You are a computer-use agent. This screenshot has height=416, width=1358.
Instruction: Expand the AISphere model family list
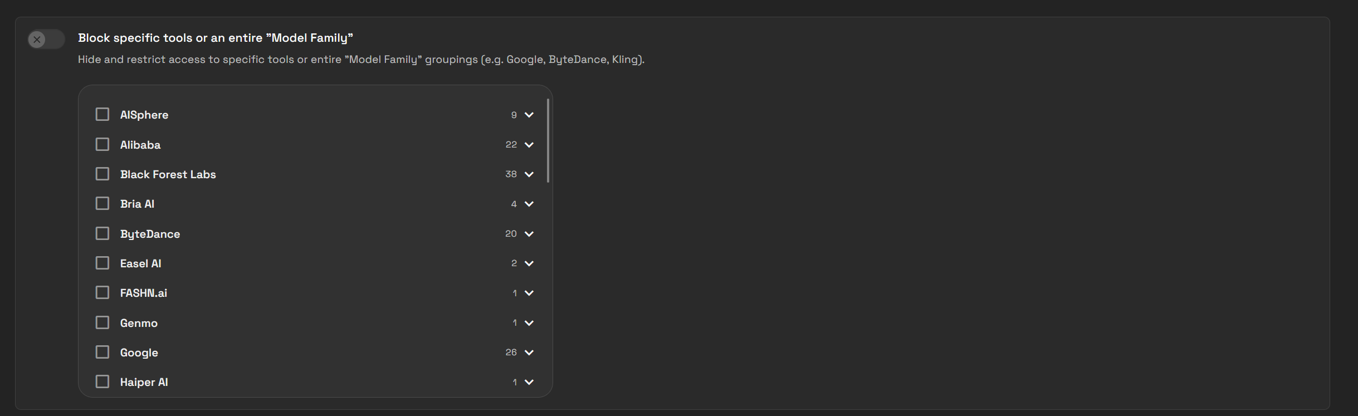(x=529, y=114)
